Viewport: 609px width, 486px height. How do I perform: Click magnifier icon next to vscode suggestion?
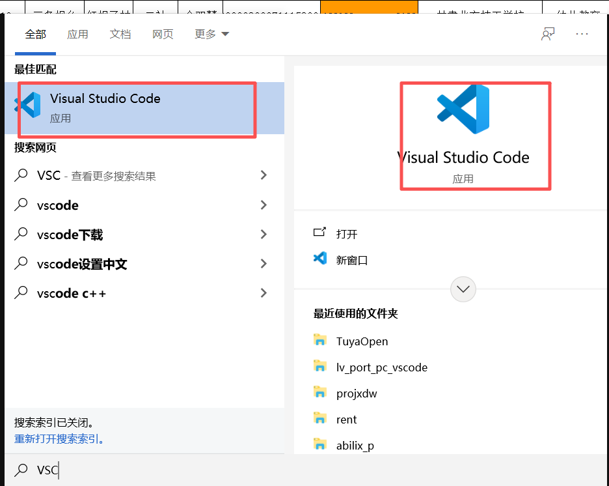click(x=21, y=205)
